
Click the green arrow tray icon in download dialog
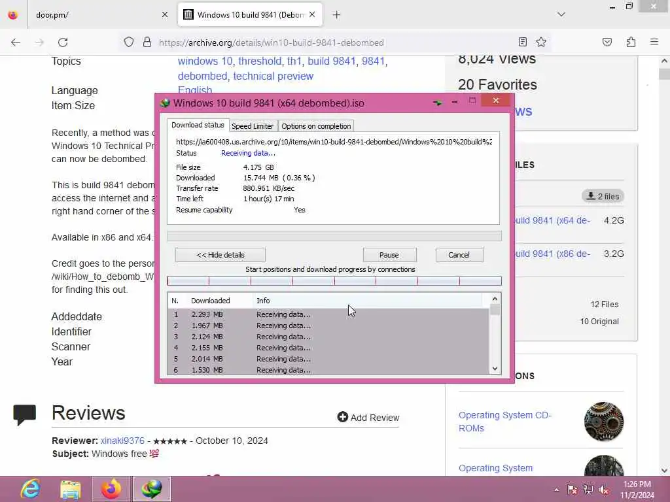point(437,103)
